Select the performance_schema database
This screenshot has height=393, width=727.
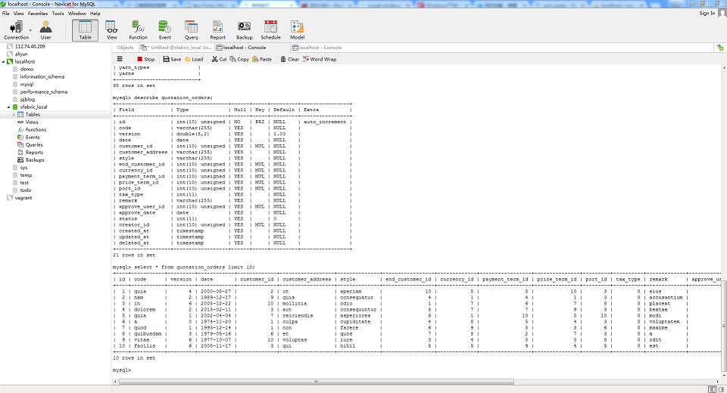44,91
